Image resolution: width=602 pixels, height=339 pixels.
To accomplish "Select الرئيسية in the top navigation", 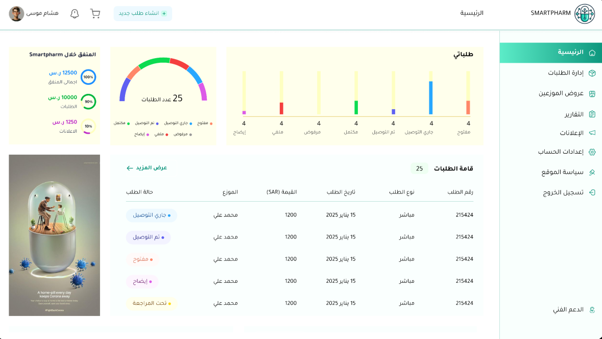I will click(x=472, y=13).
